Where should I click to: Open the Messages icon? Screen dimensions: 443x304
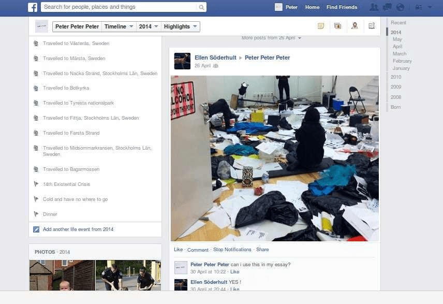pyautogui.click(x=387, y=7)
